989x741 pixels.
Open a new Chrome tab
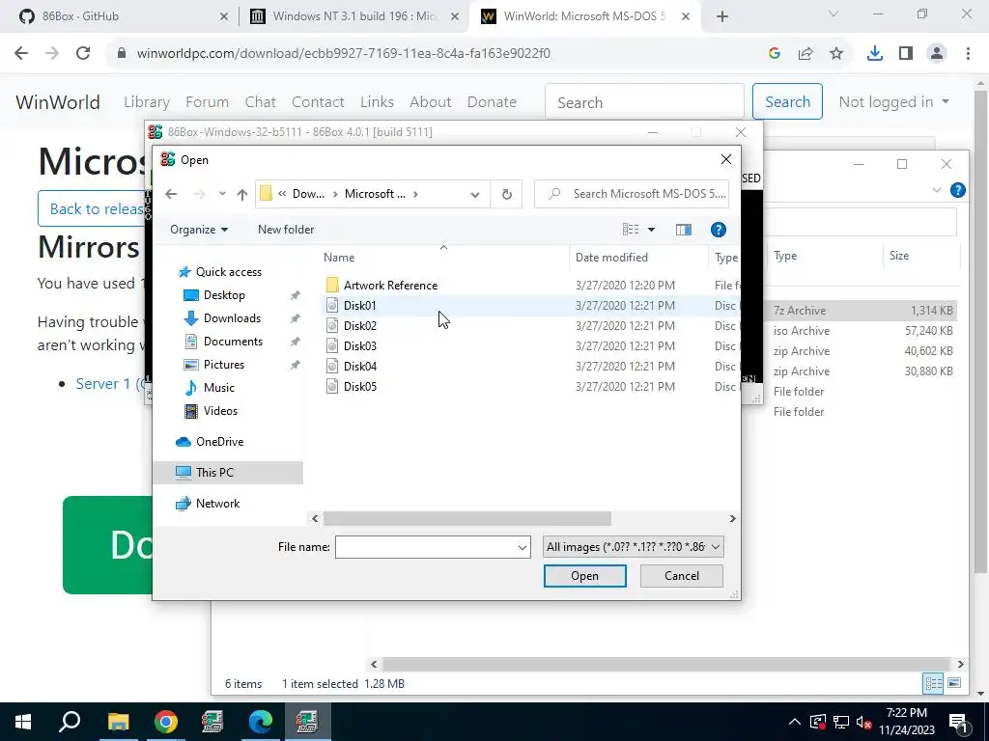click(722, 16)
